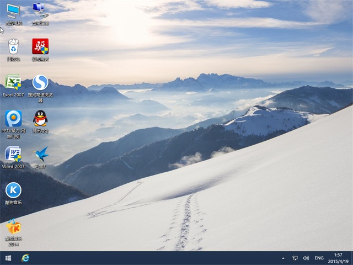Open the volume speaker tray icon
This screenshot has width=353, height=265.
click(306, 258)
